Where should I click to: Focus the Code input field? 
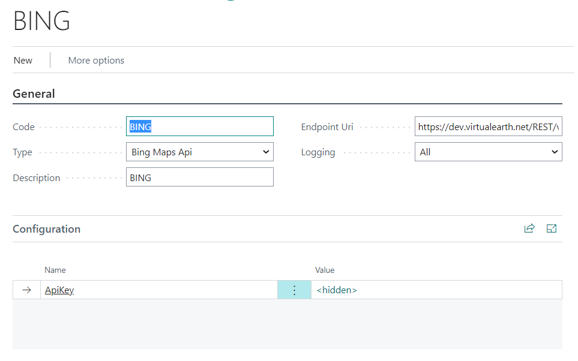pyautogui.click(x=200, y=127)
